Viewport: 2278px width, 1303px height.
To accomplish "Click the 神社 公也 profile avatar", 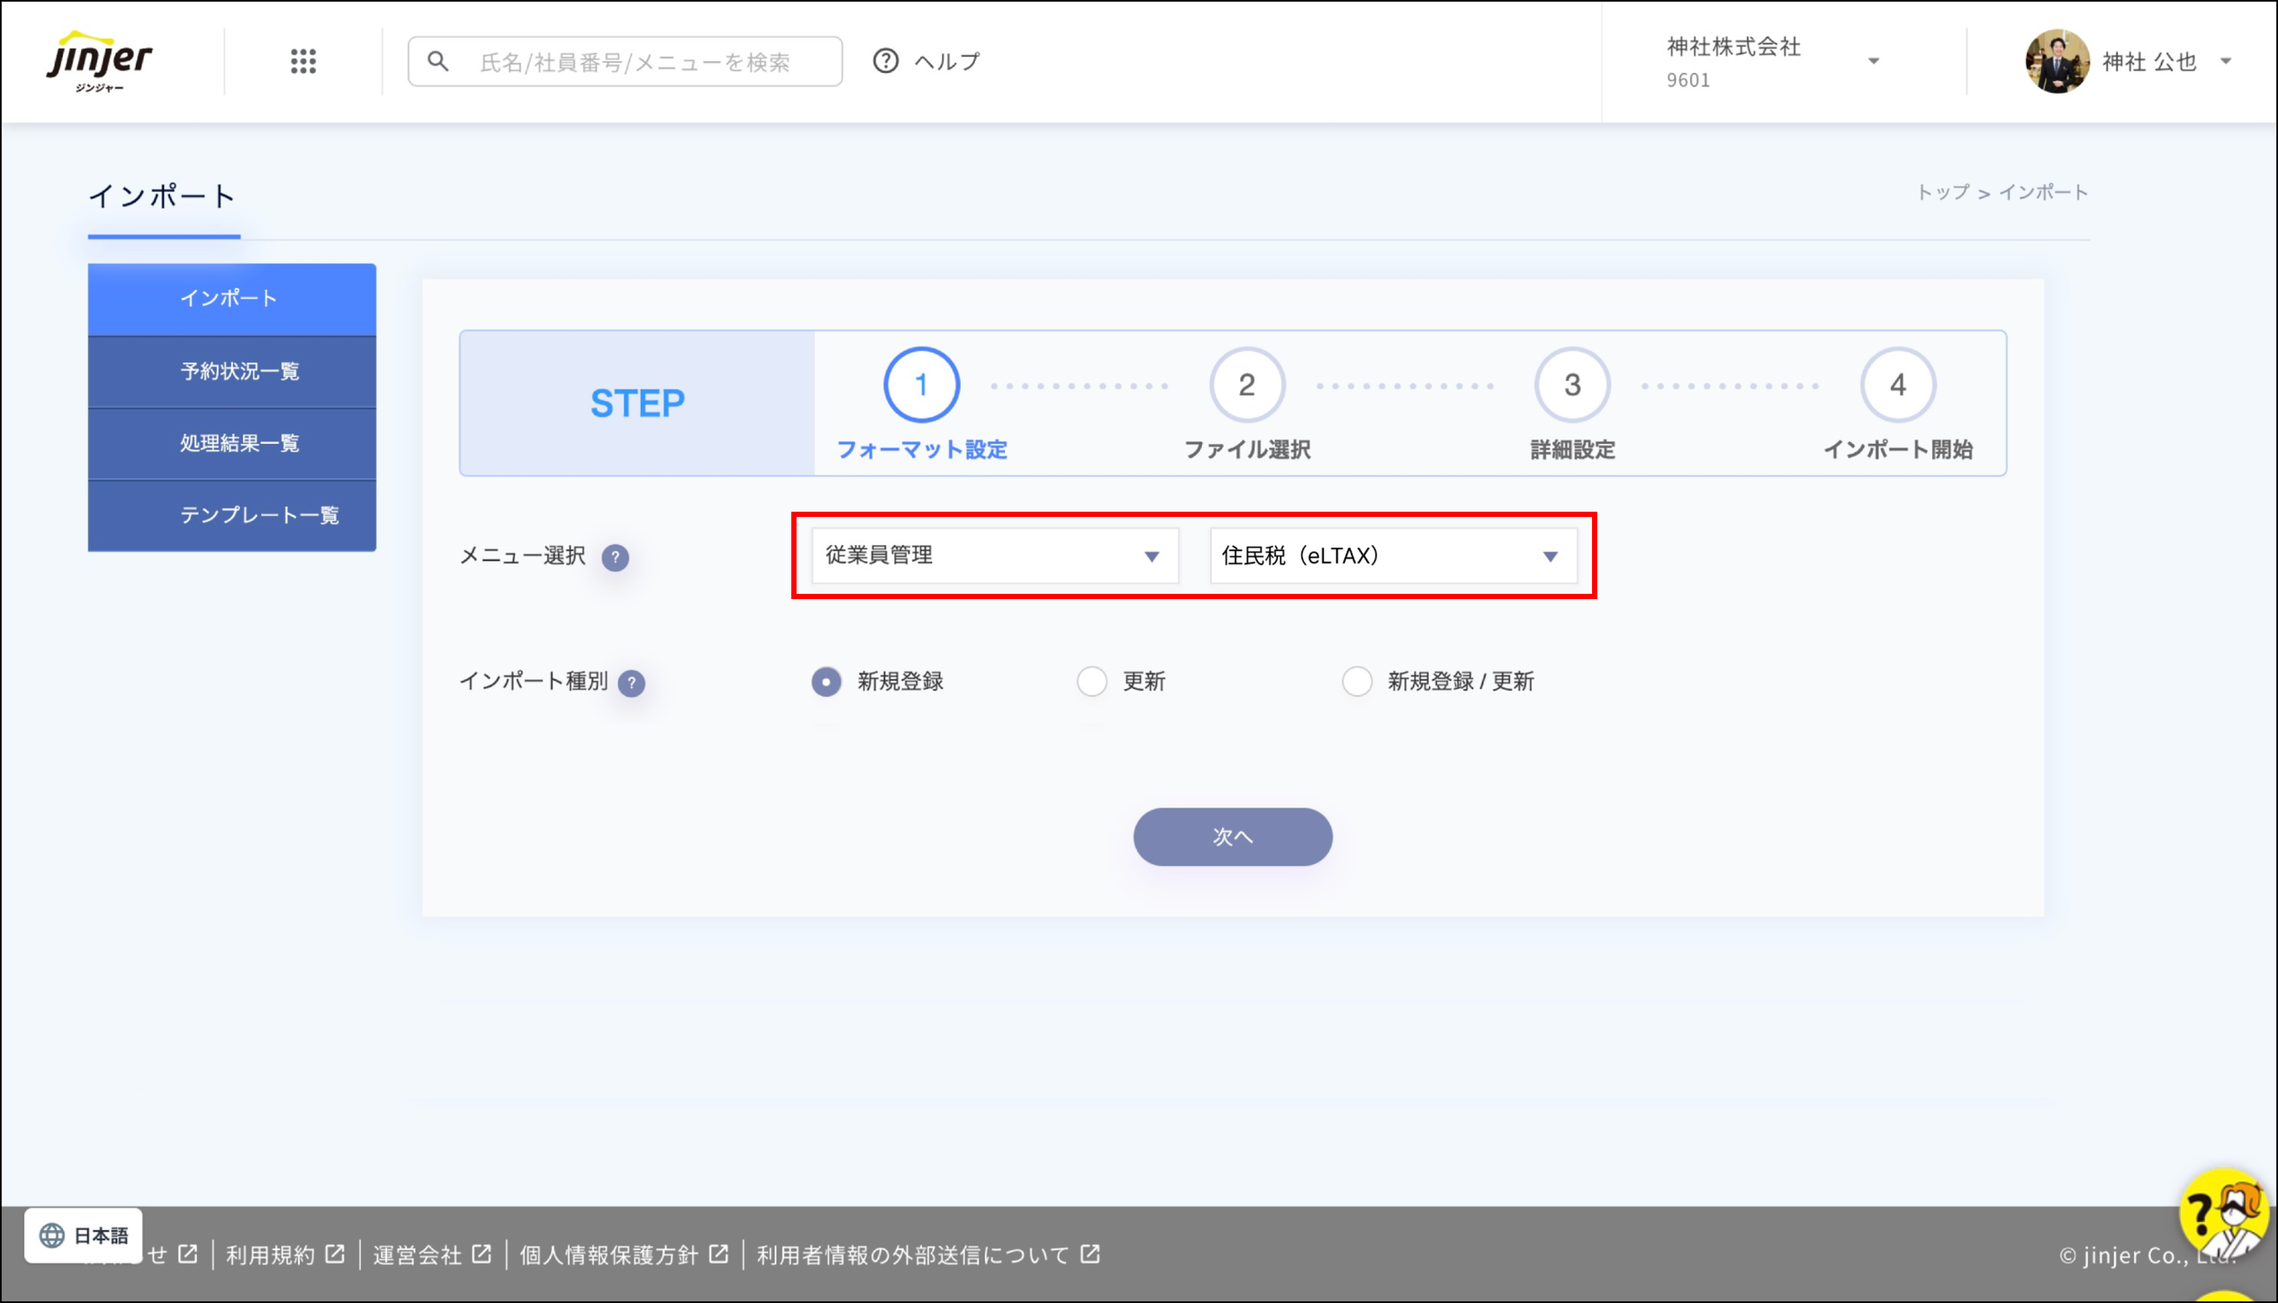I will [2056, 61].
